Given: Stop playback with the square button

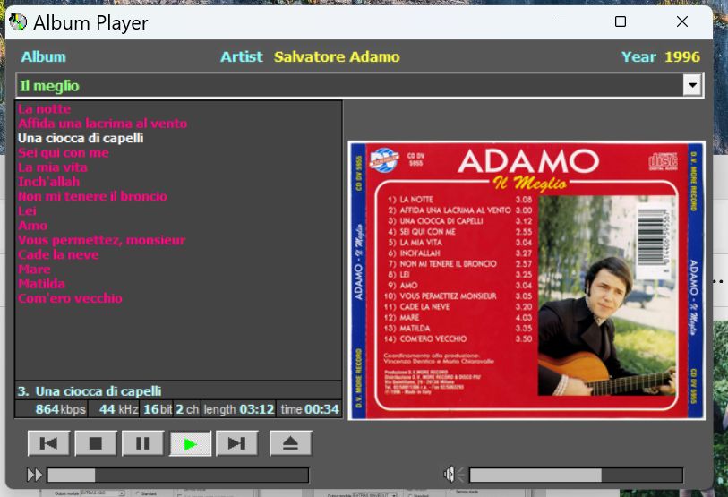Looking at the screenshot, I should tap(96, 443).
